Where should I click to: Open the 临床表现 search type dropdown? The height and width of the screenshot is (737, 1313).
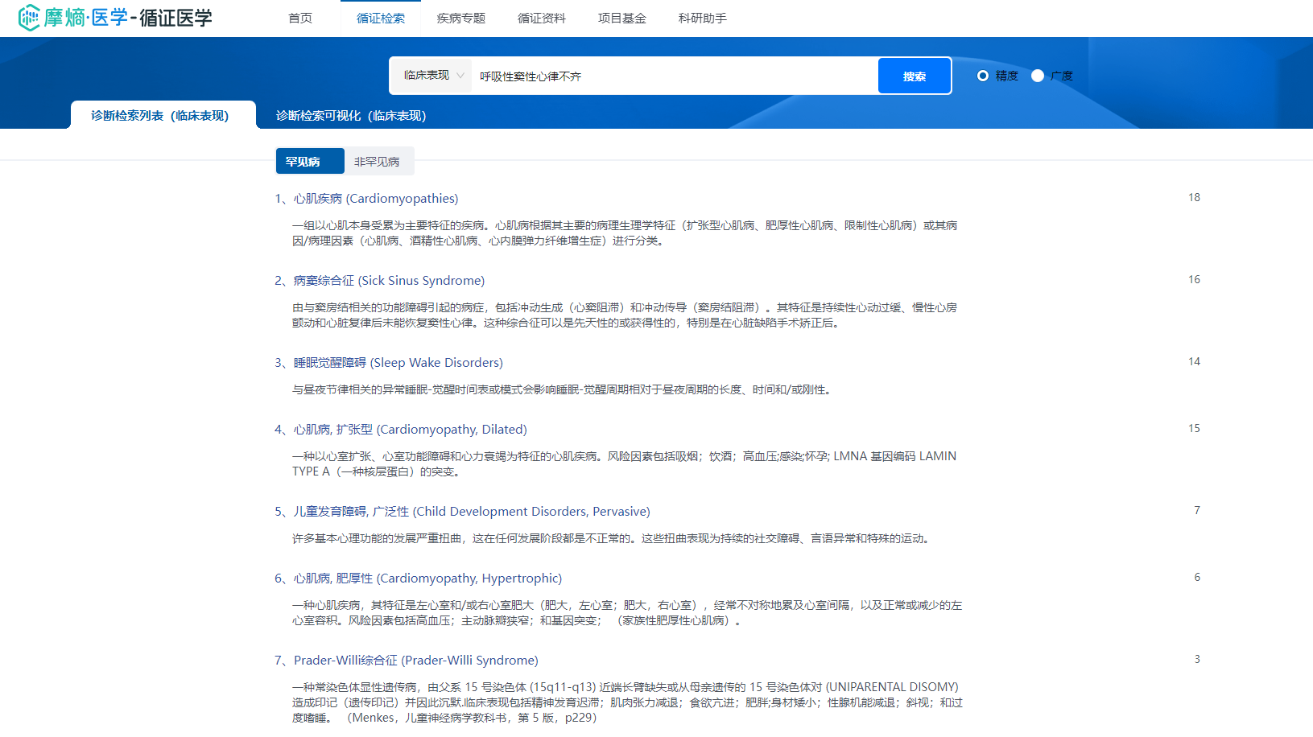pos(433,76)
